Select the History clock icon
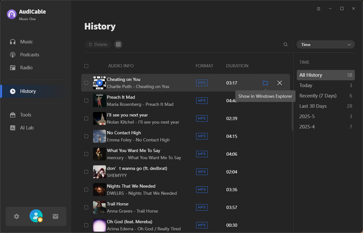 tap(13, 91)
